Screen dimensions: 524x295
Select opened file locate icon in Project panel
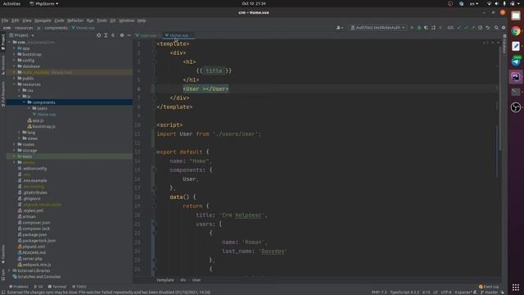pyautogui.click(x=98, y=35)
